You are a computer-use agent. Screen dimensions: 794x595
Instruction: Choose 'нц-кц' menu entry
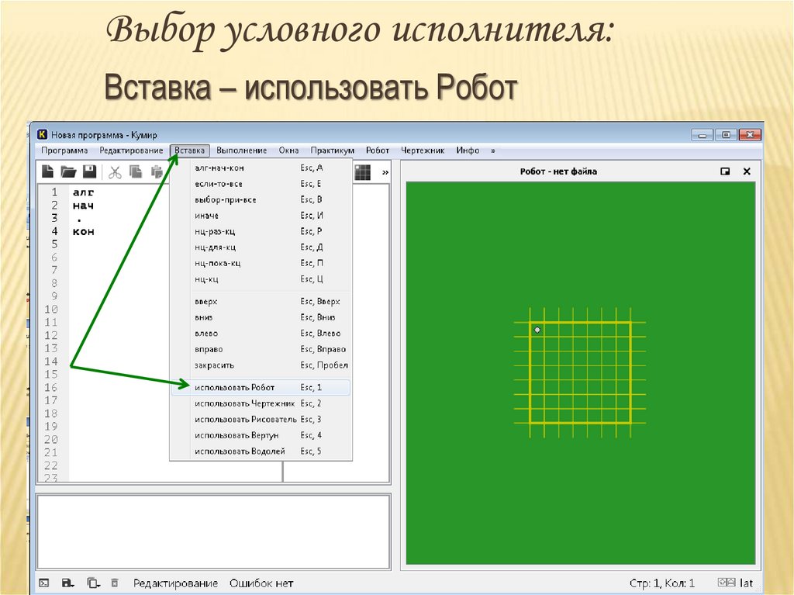click(x=261, y=278)
